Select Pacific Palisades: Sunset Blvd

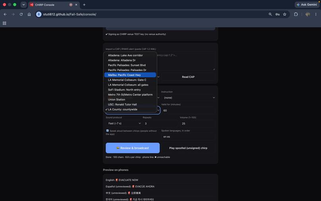click(130, 65)
